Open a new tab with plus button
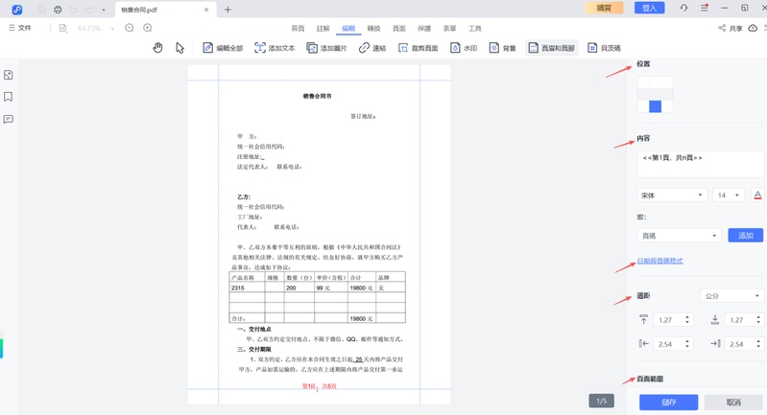Screen dimensions: 767x415 (228, 10)
